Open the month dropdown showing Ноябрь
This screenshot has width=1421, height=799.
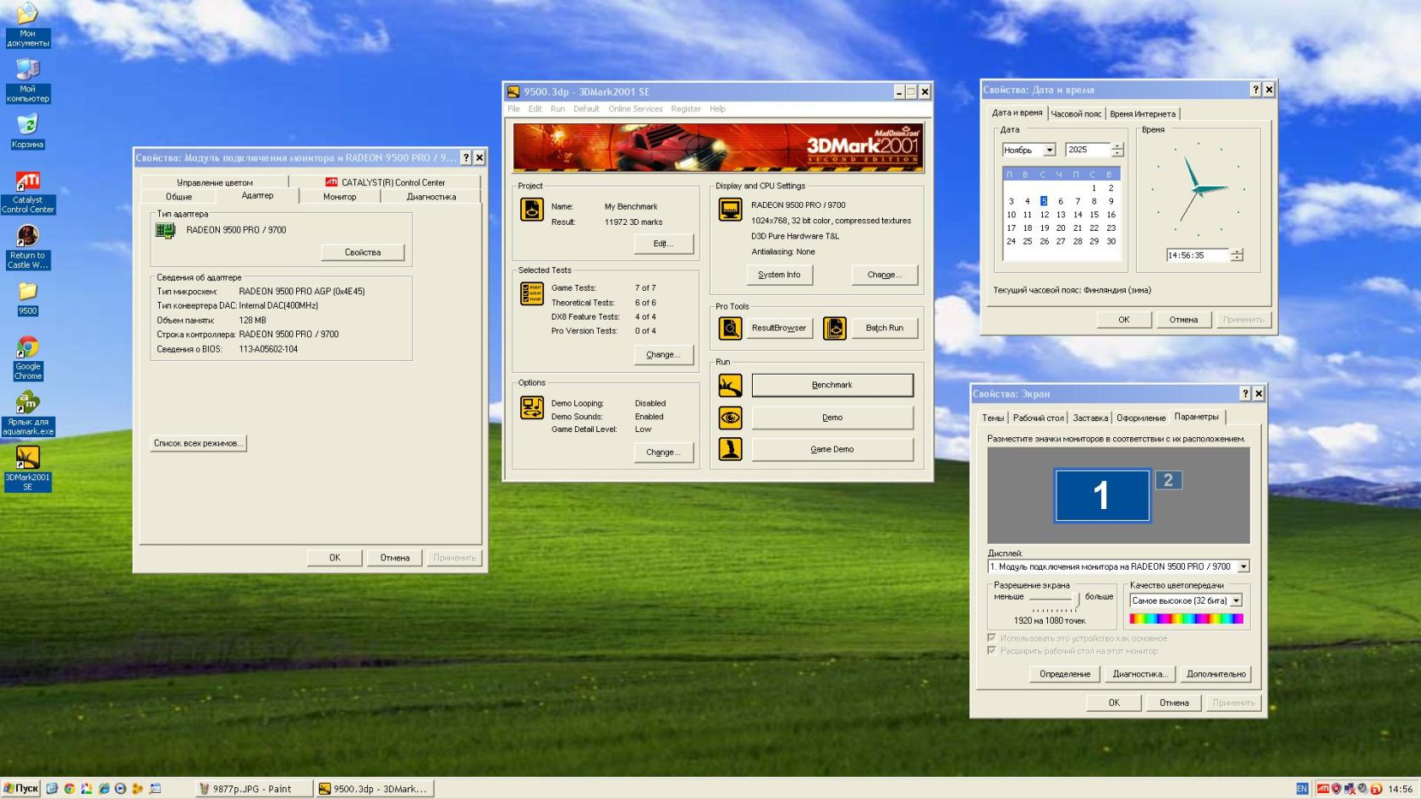click(1050, 150)
